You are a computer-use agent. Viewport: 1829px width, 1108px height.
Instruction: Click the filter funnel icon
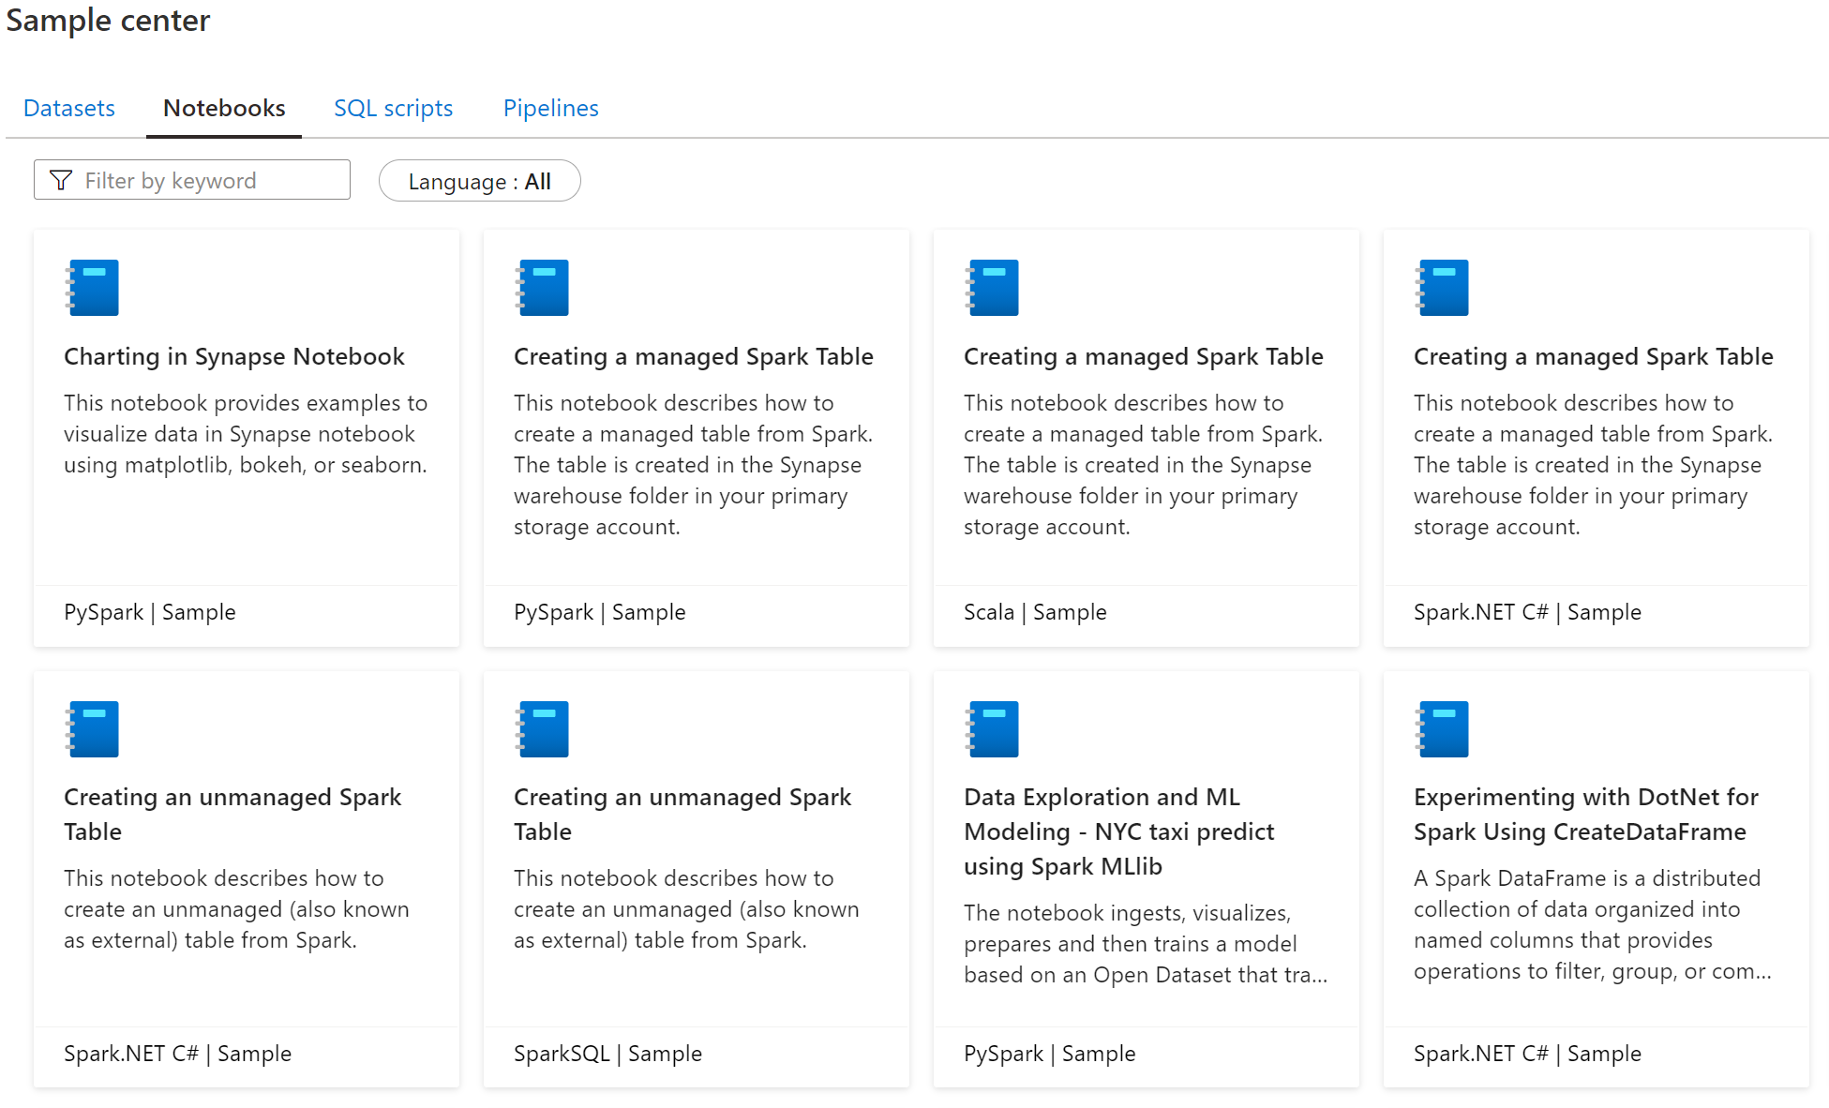[61, 180]
